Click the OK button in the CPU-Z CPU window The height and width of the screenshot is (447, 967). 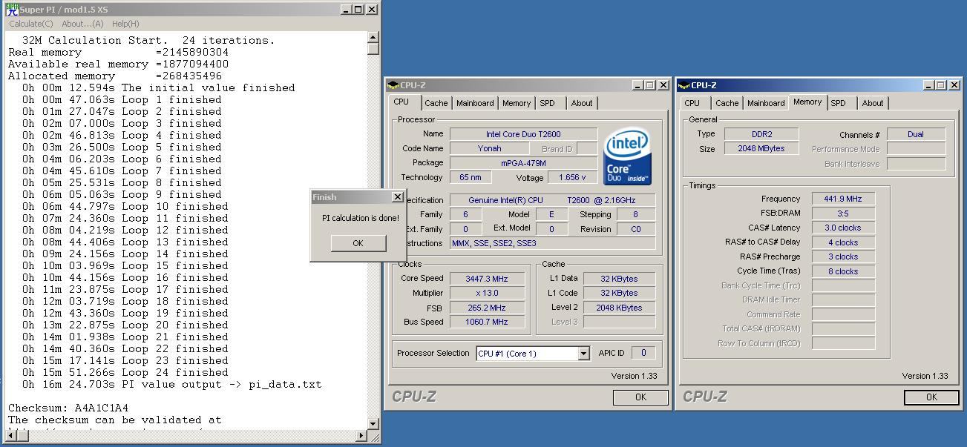[x=640, y=397]
